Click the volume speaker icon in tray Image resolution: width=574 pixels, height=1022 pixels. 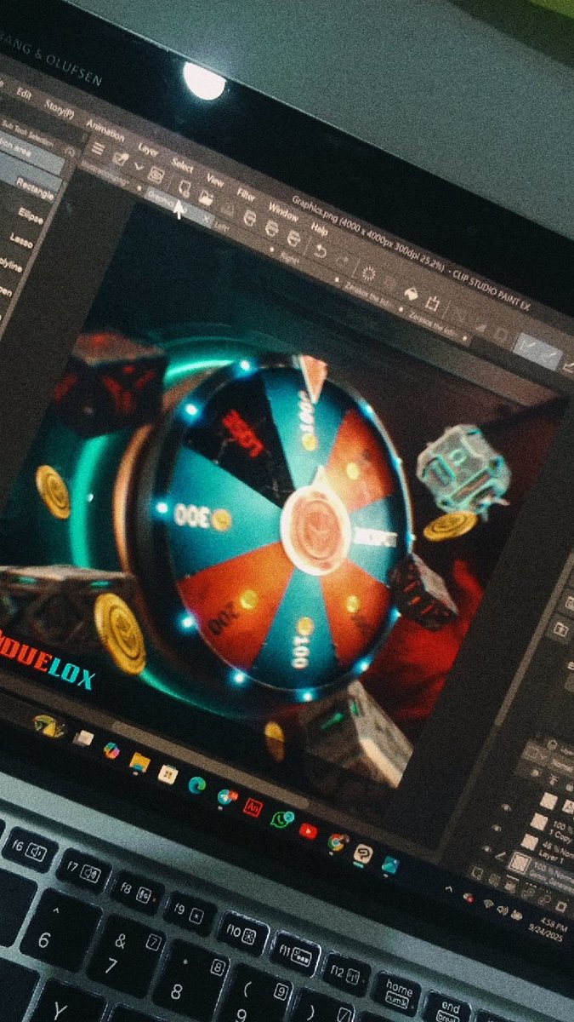click(x=503, y=910)
